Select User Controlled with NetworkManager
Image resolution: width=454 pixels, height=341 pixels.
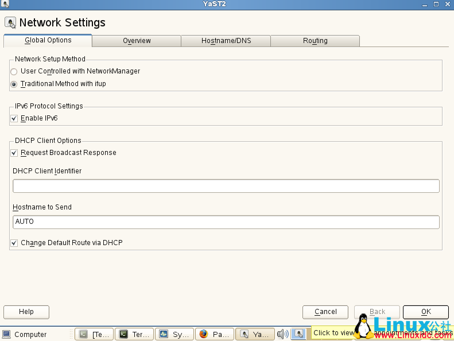point(14,72)
